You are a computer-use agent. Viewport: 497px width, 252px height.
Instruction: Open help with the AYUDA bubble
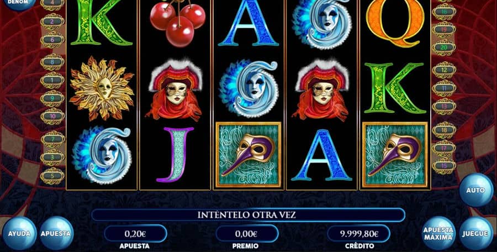[x=19, y=233]
